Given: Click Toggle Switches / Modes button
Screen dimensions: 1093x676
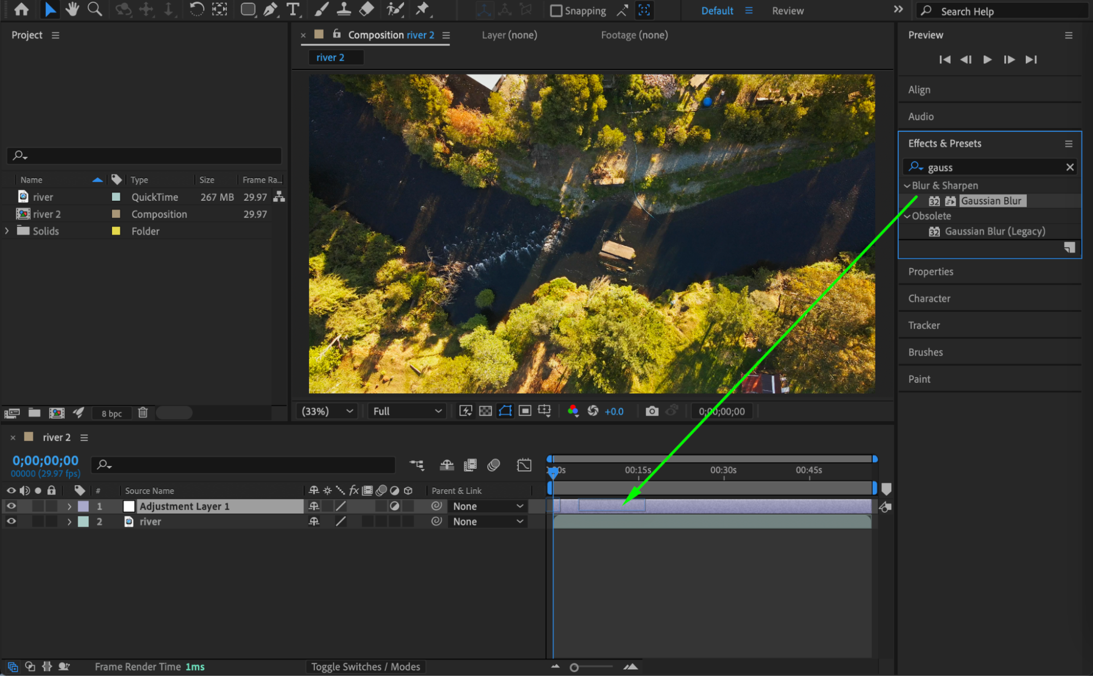Looking at the screenshot, I should [365, 667].
